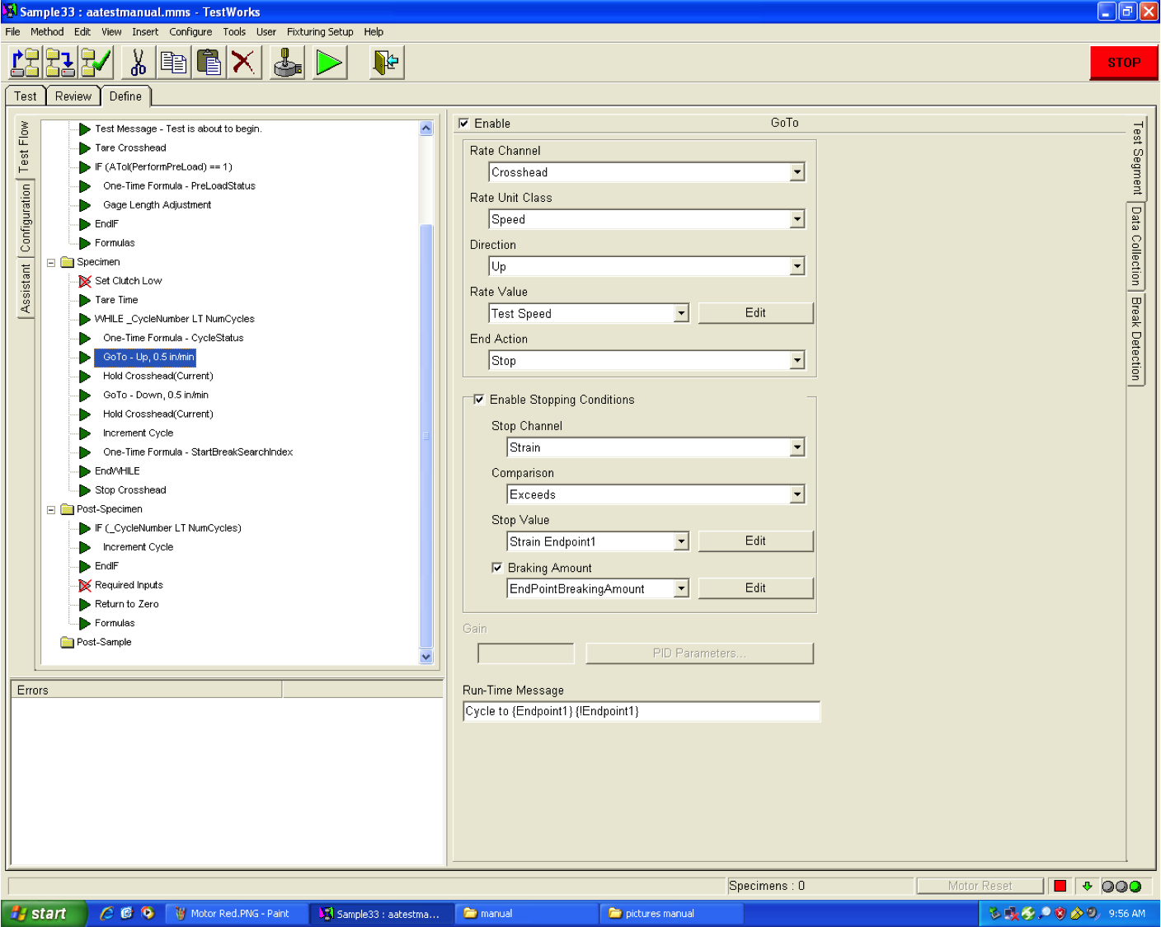Click Edit button next to Test Speed
The image size is (1161, 927).
point(755,313)
